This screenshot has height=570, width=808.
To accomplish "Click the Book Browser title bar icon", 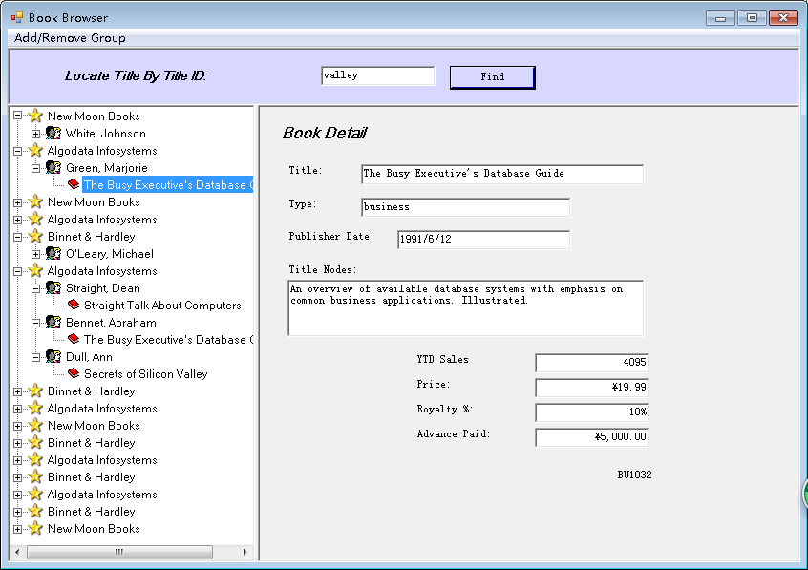I will point(17,17).
